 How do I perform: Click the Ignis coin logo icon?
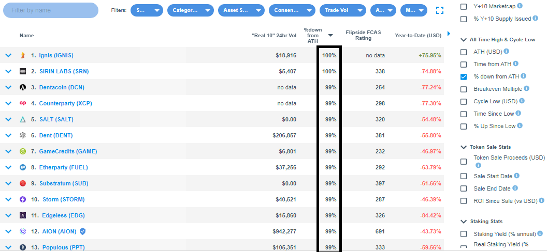coord(23,55)
